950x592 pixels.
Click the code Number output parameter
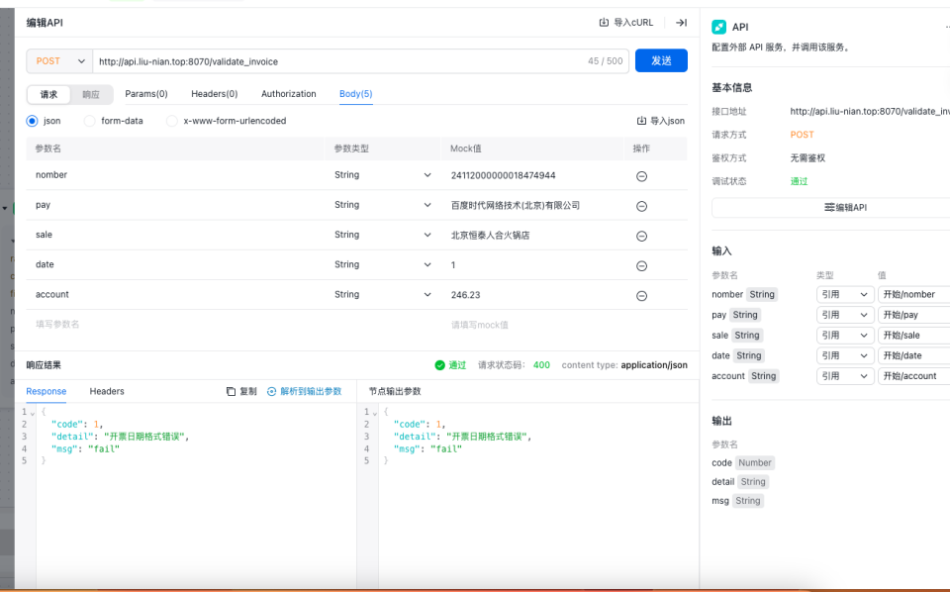pyautogui.click(x=743, y=463)
